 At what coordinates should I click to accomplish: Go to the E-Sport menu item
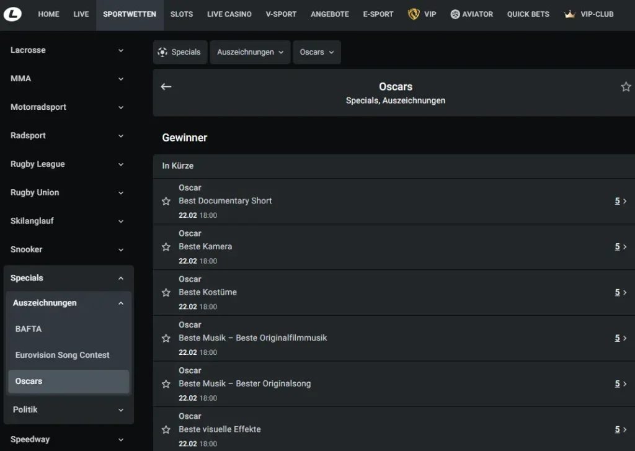pos(378,14)
